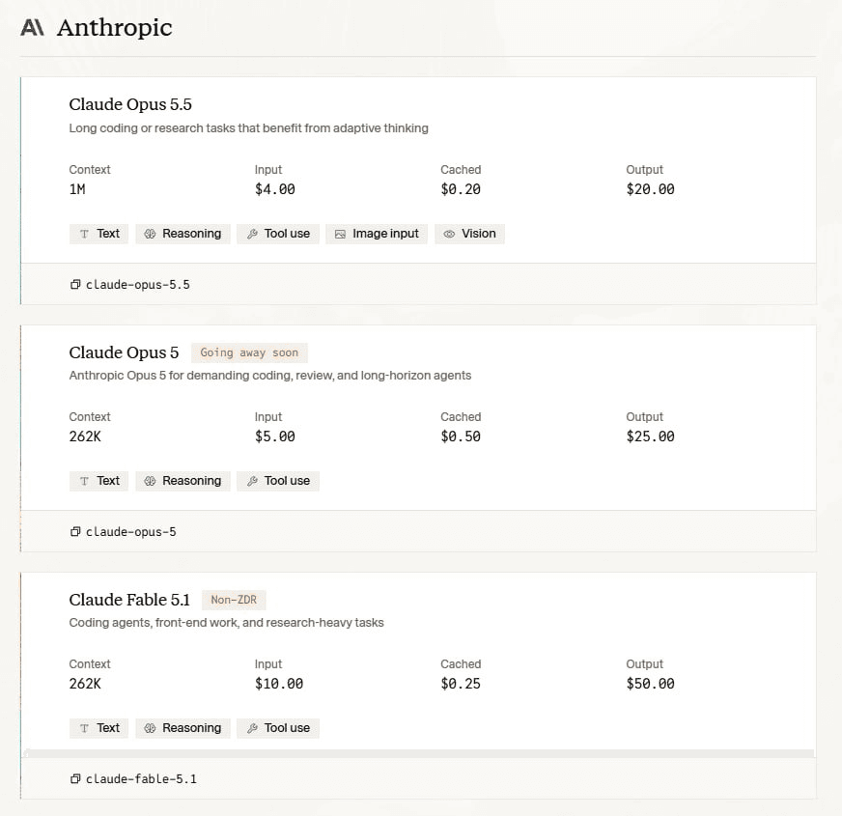Click the "1M" context value
Viewport: 842px width, 816px height.
coord(77,189)
